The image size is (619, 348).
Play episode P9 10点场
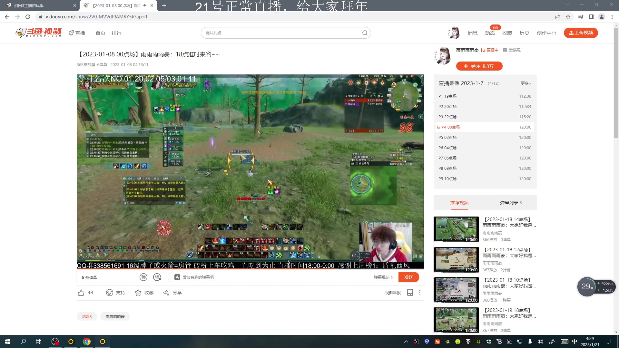(485, 179)
